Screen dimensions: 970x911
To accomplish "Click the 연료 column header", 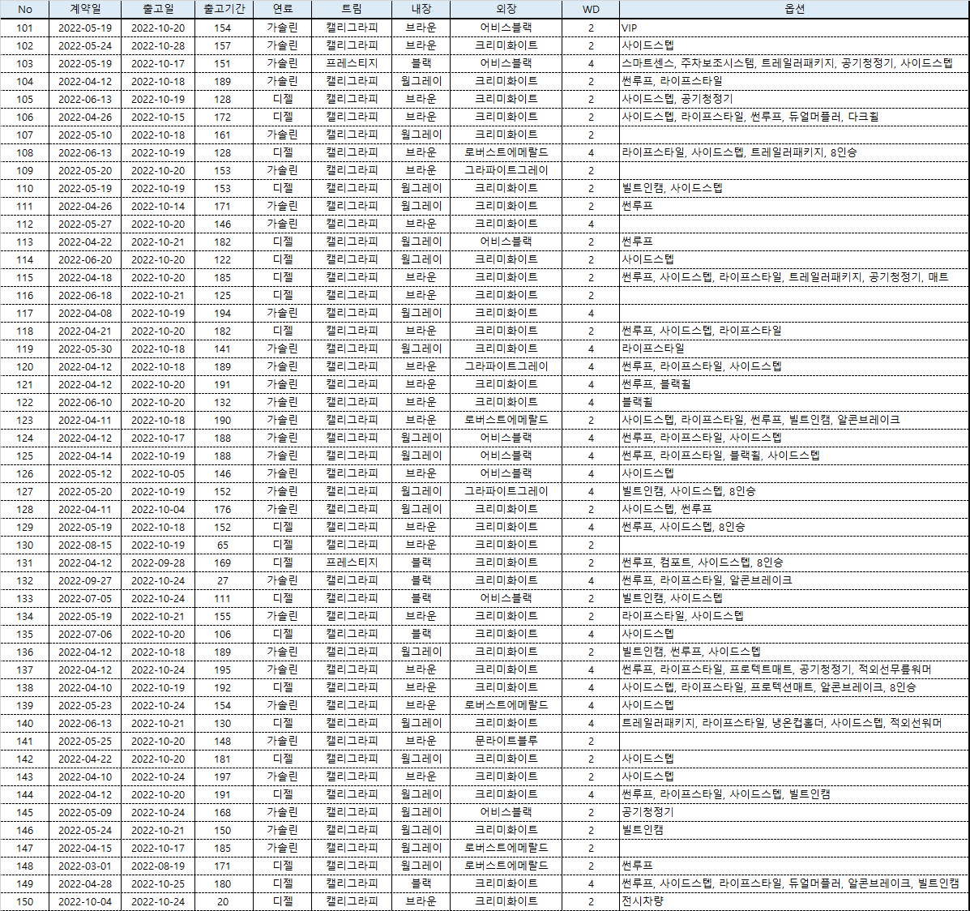I will pyautogui.click(x=282, y=9).
